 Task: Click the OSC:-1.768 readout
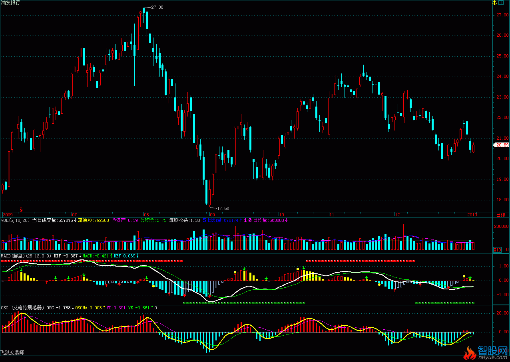[x=59, y=308]
